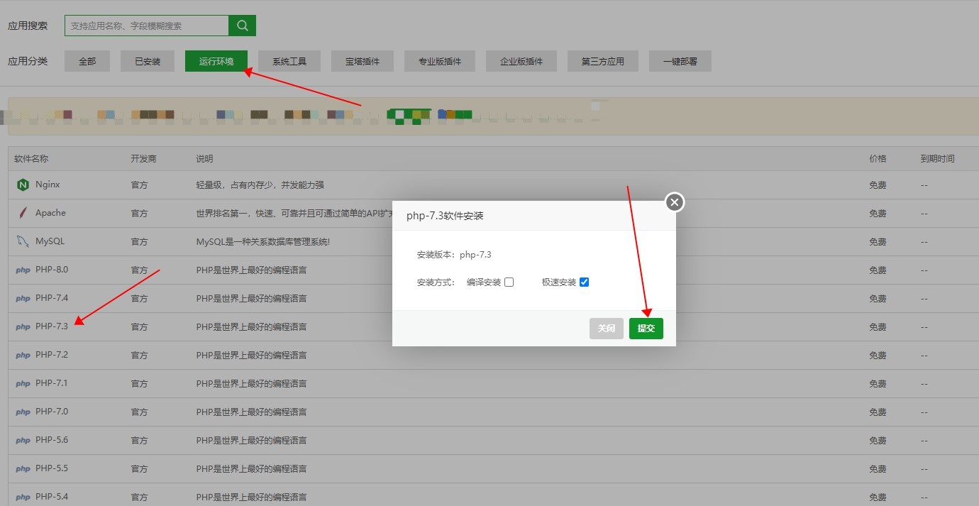Click 免费 price in the Nginx row
Screen dimensions: 979x506
(x=878, y=185)
